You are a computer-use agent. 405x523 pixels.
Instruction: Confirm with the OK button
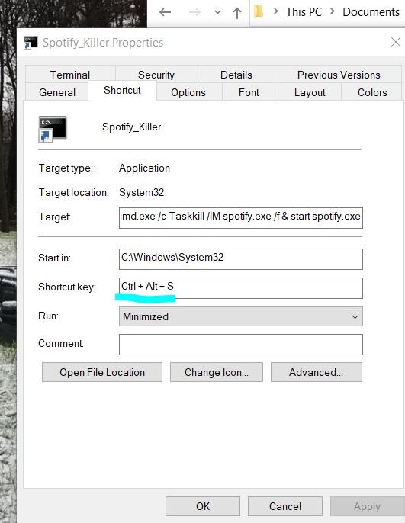(x=203, y=506)
